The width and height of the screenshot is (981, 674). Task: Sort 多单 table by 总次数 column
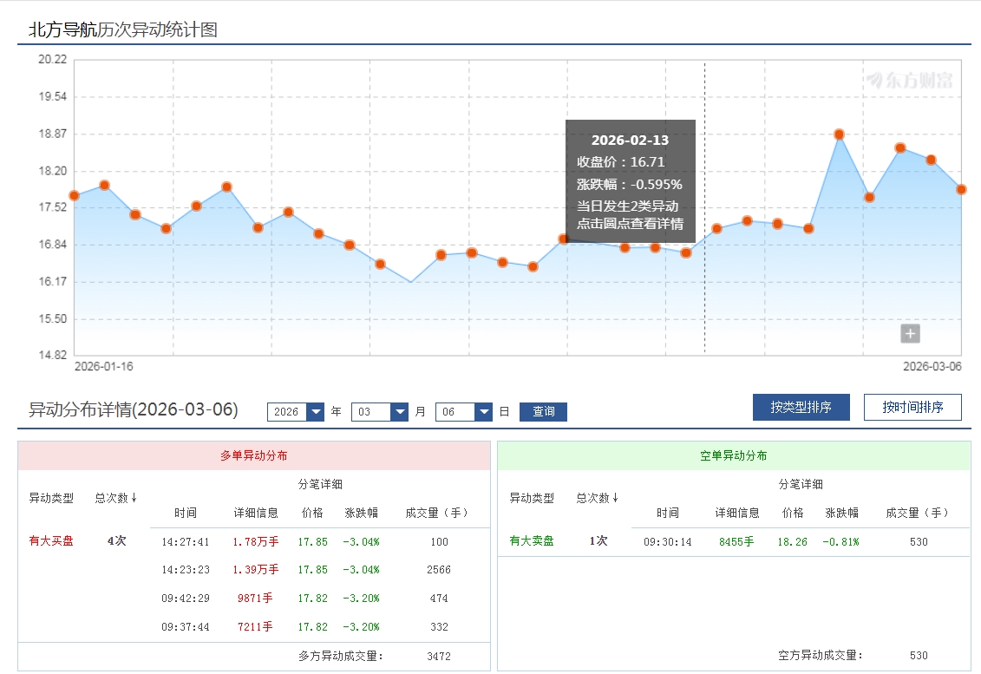(115, 498)
